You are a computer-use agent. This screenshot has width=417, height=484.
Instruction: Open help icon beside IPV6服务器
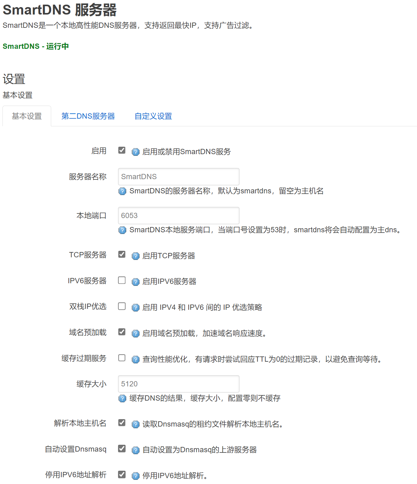tap(136, 282)
